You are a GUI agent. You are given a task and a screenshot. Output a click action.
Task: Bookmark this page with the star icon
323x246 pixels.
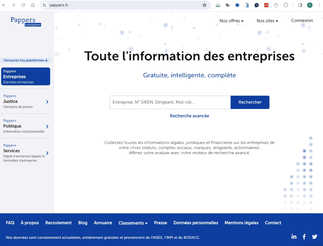204,5
